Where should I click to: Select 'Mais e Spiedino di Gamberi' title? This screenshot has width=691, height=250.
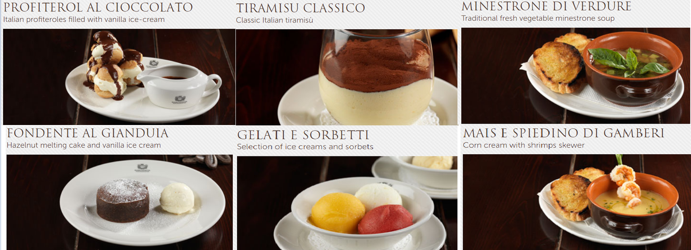click(564, 133)
